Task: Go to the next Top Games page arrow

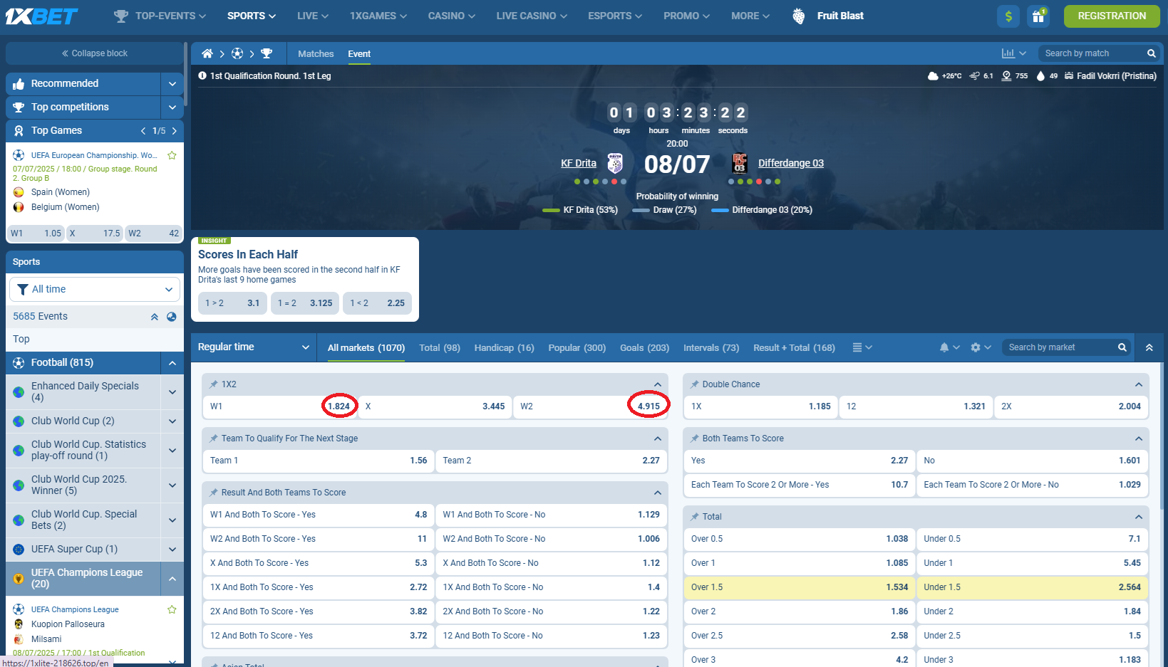Action: tap(174, 131)
